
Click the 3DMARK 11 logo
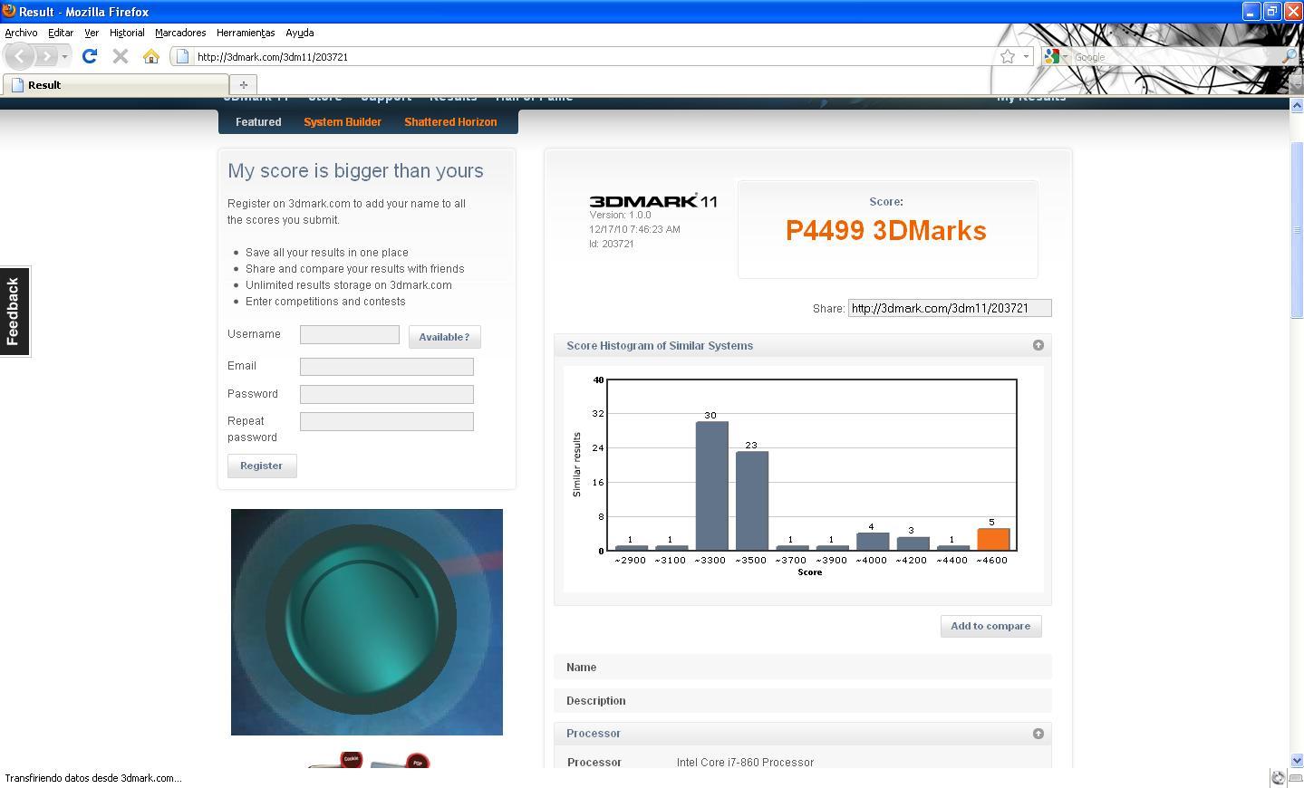coord(653,201)
